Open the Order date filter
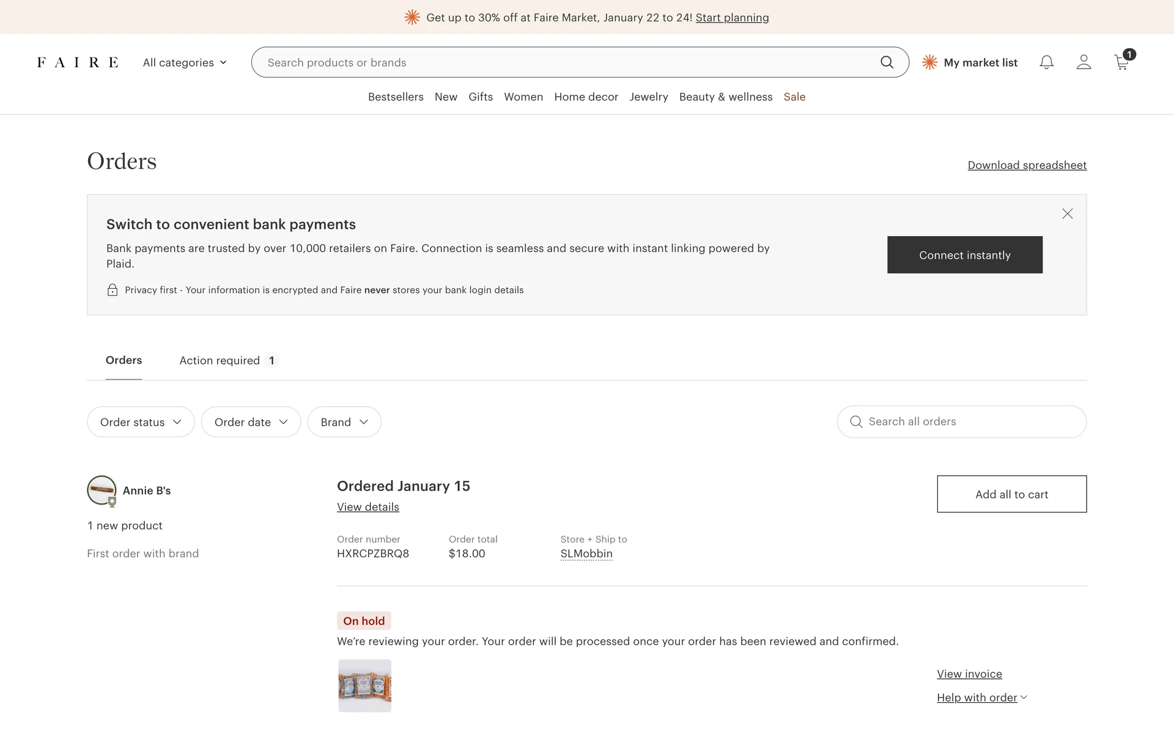The width and height of the screenshot is (1174, 734). point(251,422)
